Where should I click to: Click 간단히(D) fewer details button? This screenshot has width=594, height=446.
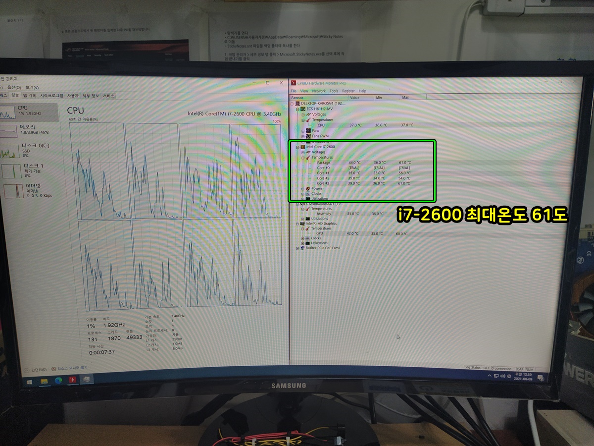(x=36, y=369)
